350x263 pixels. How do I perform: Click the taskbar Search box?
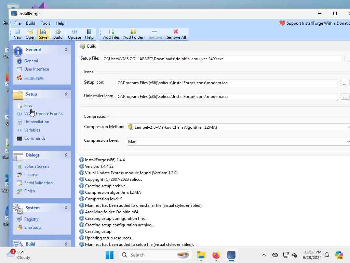point(156,255)
